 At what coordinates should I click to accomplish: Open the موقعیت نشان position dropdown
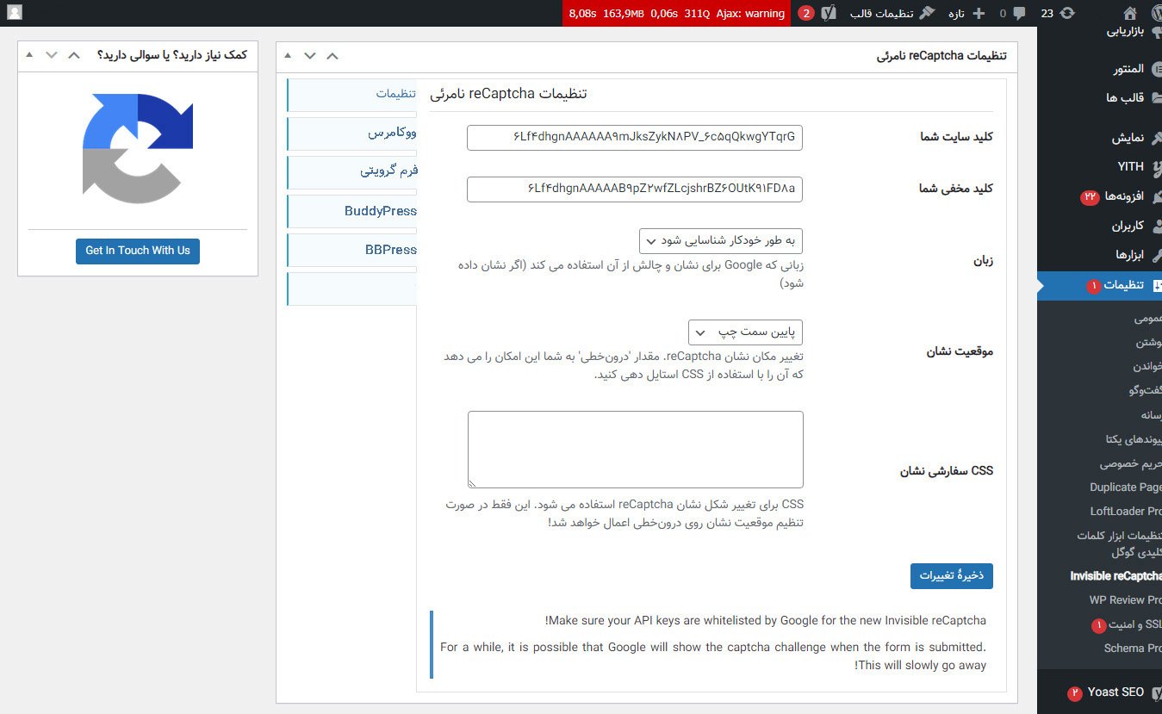[x=745, y=332]
